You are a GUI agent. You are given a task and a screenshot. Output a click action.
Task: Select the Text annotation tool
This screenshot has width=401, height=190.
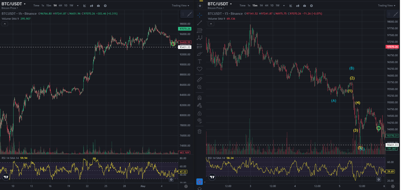click(x=200, y=61)
